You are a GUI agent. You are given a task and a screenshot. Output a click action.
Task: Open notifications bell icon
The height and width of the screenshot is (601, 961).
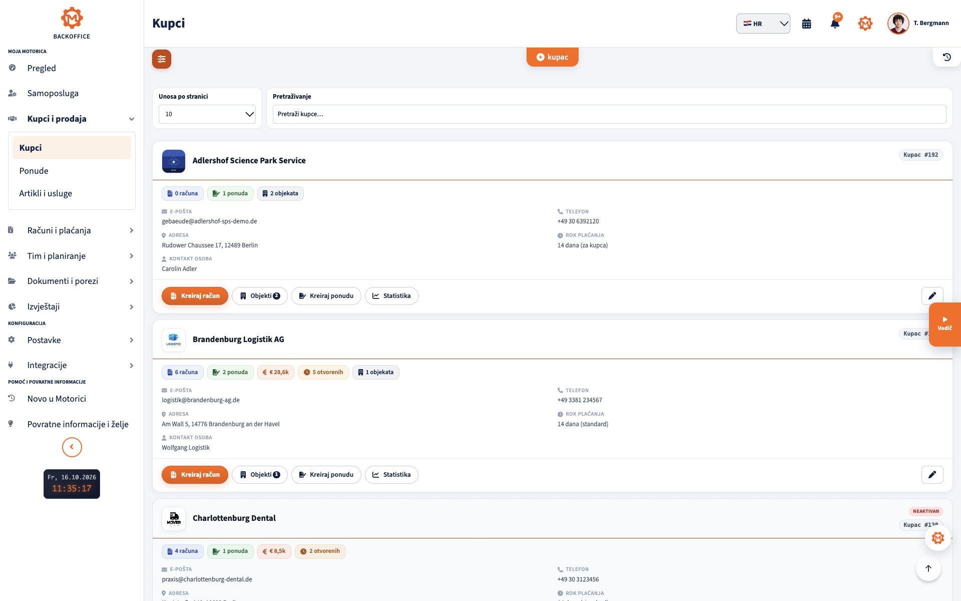[x=835, y=24]
